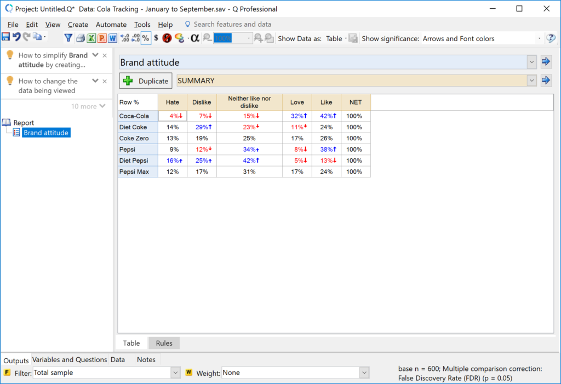Open the Create menu
561x384 pixels.
(x=78, y=24)
